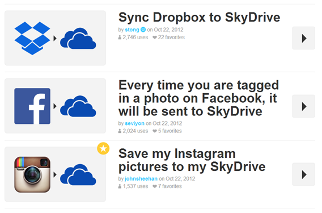The height and width of the screenshot is (213, 322).
Task: Click the Facebook logo icon
Action: pyautogui.click(x=32, y=106)
